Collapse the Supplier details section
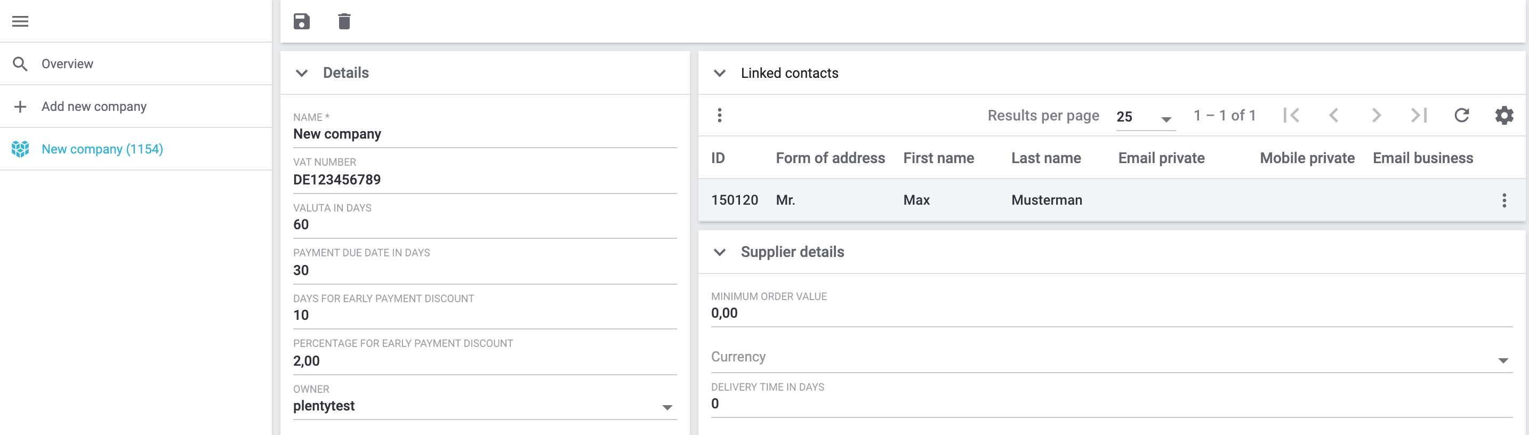This screenshot has width=1529, height=435. pyautogui.click(x=719, y=252)
